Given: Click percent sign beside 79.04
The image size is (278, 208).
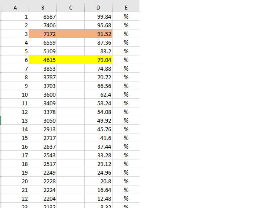Looking at the screenshot, I should click(126, 60).
